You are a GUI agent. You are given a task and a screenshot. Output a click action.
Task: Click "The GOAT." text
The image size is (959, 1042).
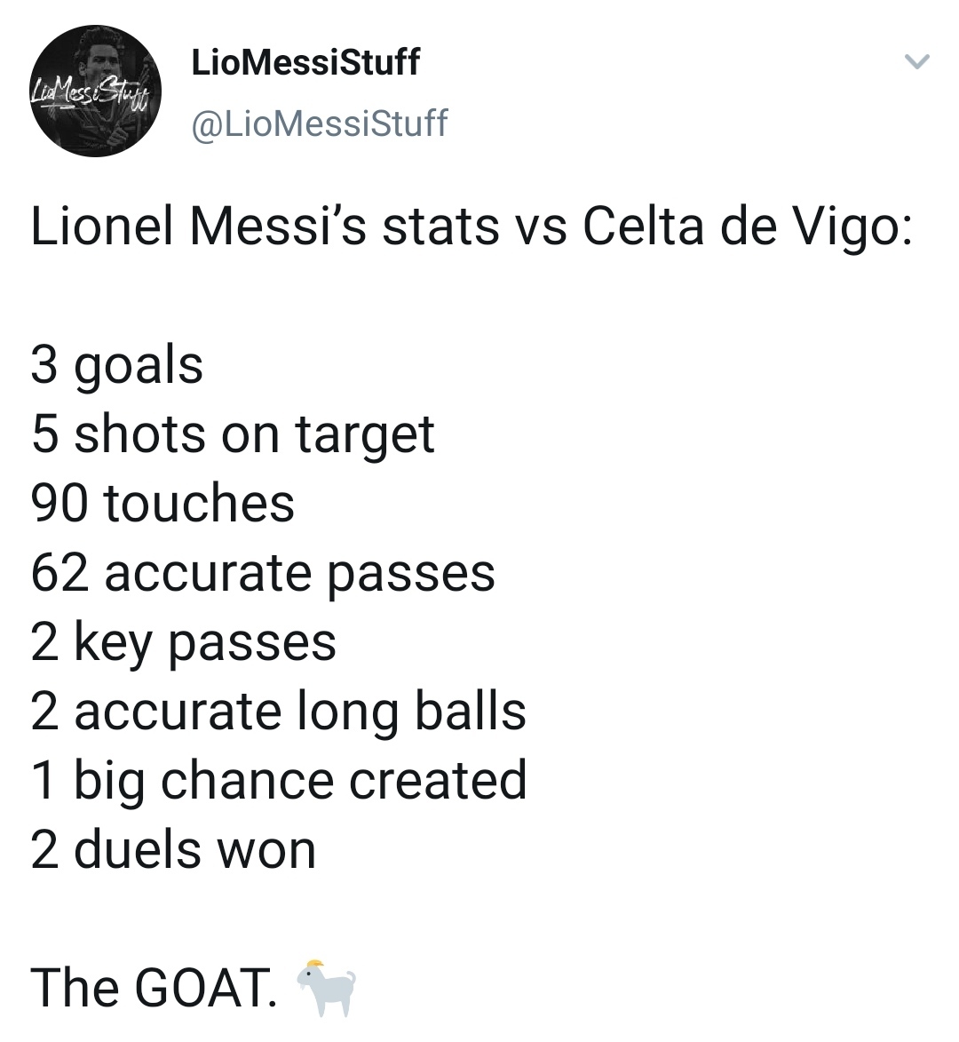point(155,989)
